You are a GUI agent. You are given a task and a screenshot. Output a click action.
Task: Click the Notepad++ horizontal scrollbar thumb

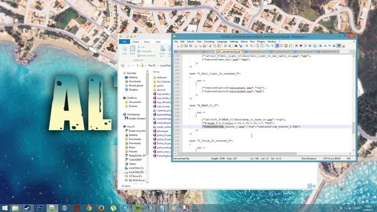237,154
